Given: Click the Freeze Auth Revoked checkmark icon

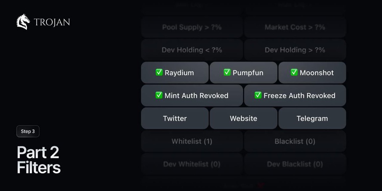Looking at the screenshot, I should tap(258, 95).
